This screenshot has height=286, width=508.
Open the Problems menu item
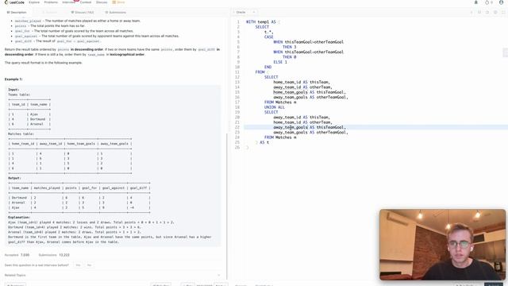click(51, 2)
